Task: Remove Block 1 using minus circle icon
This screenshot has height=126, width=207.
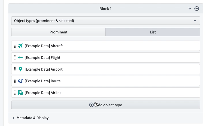Action: [x=197, y=9]
